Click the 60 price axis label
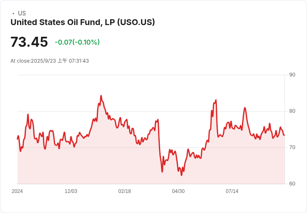 (x=292, y=184)
